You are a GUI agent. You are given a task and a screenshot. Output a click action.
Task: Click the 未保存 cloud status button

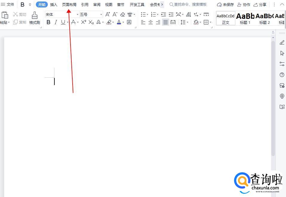pos(225,4)
